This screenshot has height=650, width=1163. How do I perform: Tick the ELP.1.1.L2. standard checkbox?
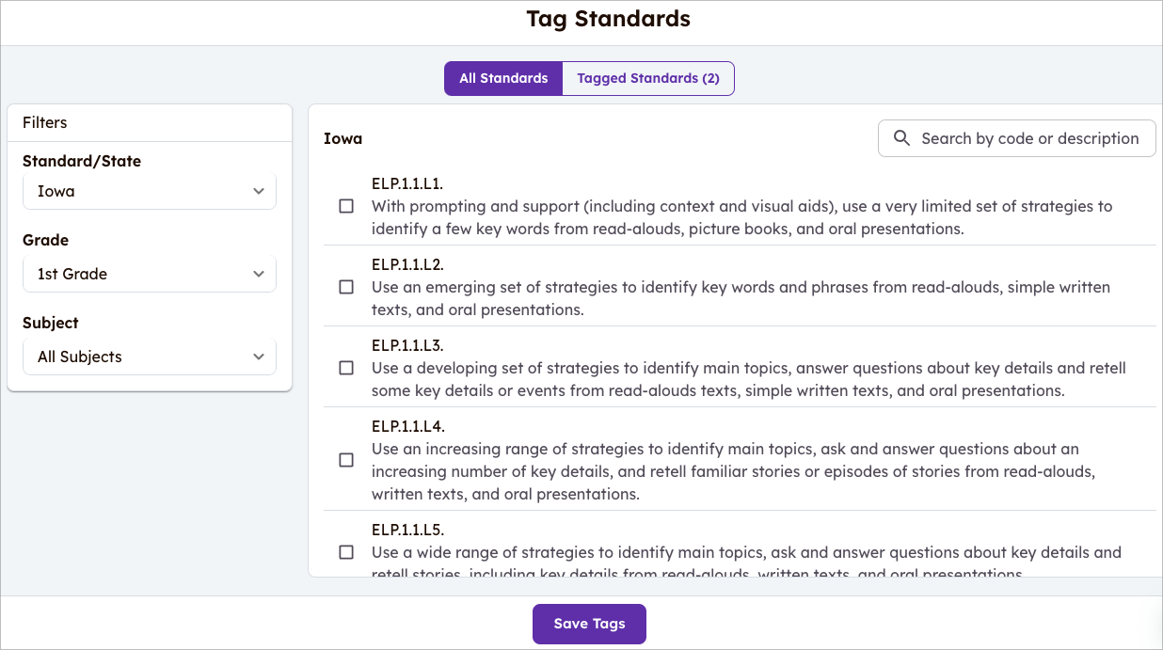pyautogui.click(x=346, y=287)
